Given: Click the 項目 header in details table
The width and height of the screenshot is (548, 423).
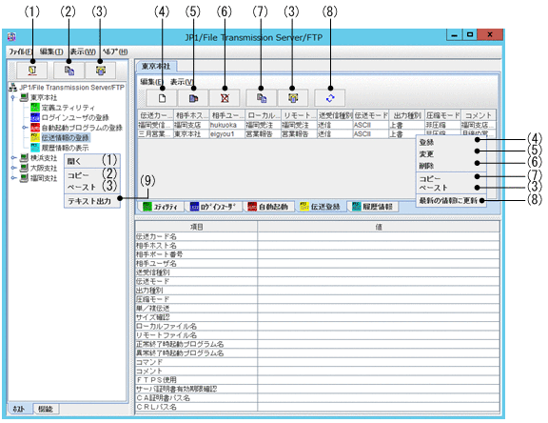Looking at the screenshot, I should (196, 227).
